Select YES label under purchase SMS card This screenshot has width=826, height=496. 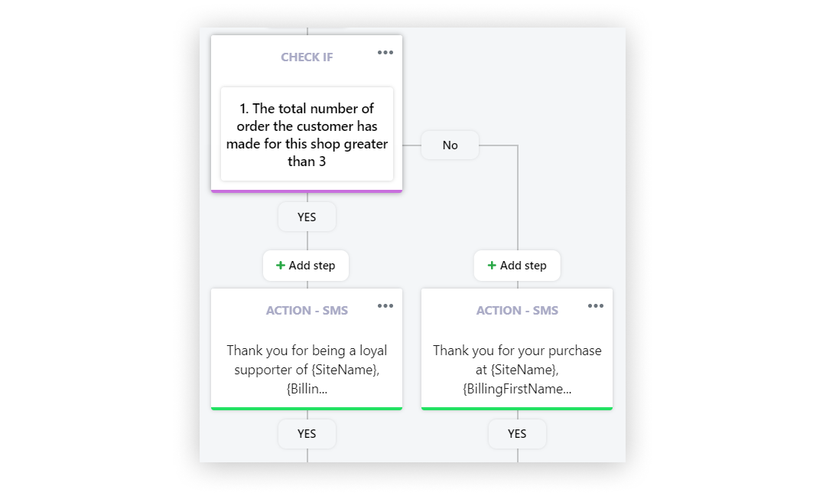pyautogui.click(x=517, y=434)
